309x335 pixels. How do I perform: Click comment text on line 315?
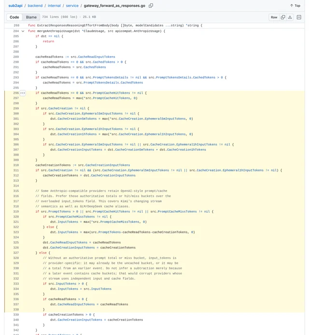coord(101,191)
